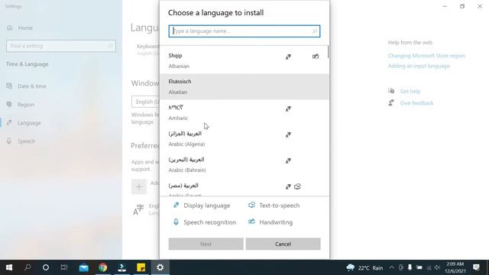Click the Text-to-speech legend icon

tap(251, 205)
